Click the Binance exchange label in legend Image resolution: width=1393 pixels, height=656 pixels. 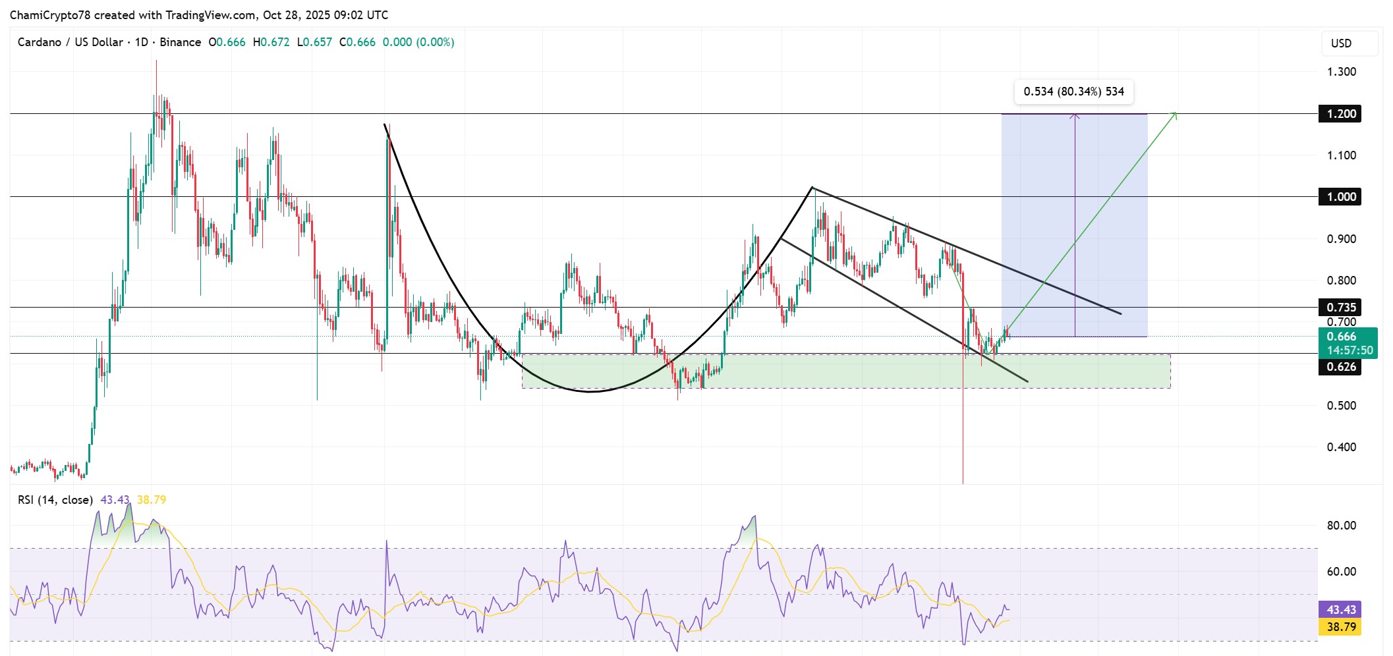click(180, 42)
